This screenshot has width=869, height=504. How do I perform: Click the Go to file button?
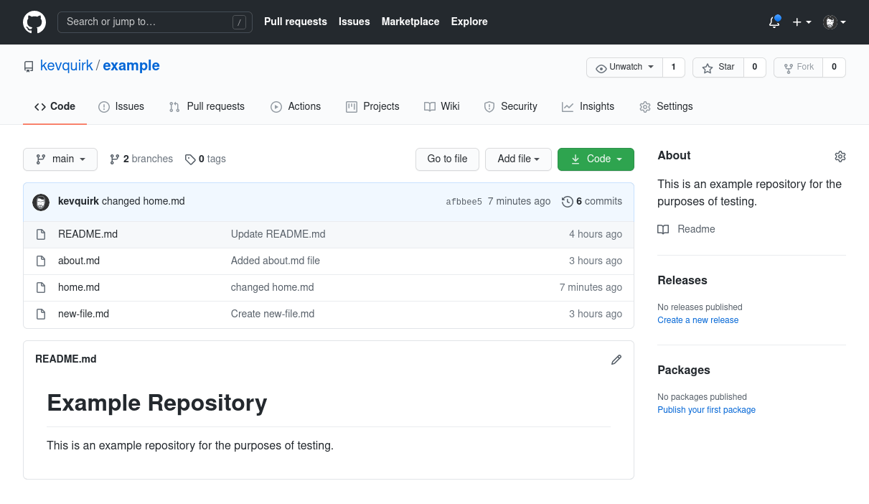pyautogui.click(x=447, y=159)
